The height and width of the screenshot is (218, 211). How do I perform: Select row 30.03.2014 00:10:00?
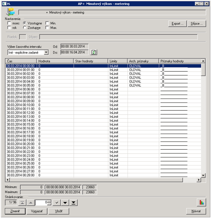coord(21,105)
